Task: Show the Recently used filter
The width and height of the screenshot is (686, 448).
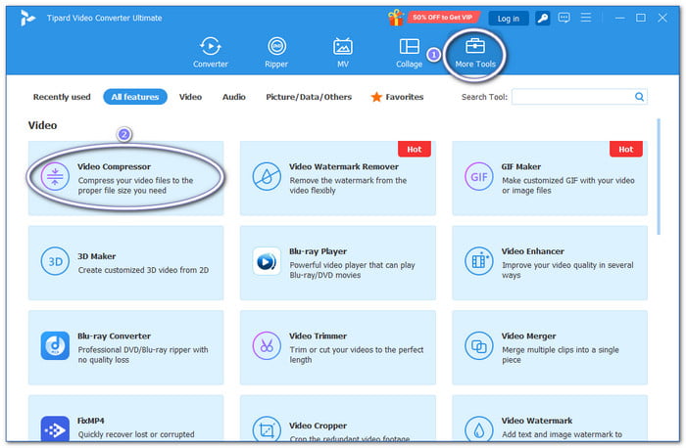Action: click(62, 97)
